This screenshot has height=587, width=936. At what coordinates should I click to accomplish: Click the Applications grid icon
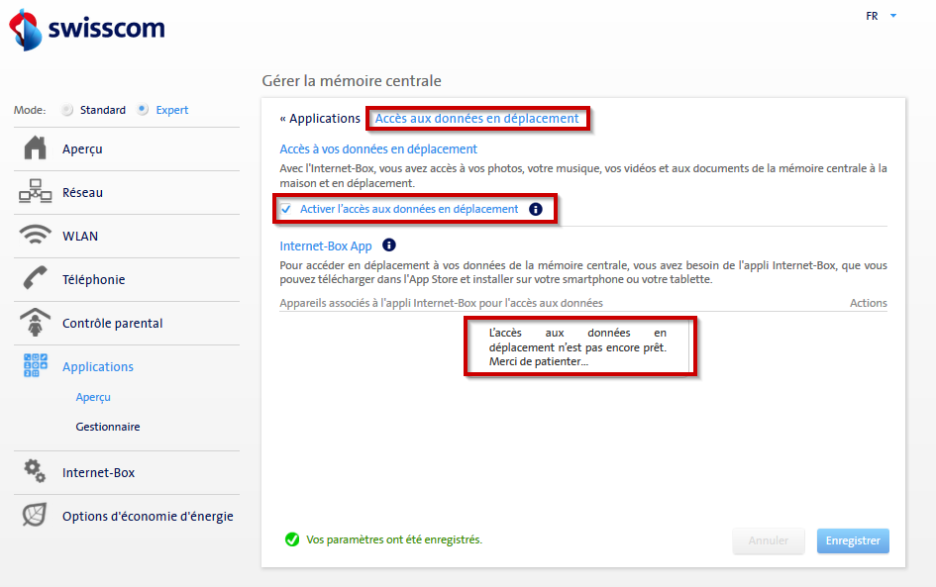[36, 365]
